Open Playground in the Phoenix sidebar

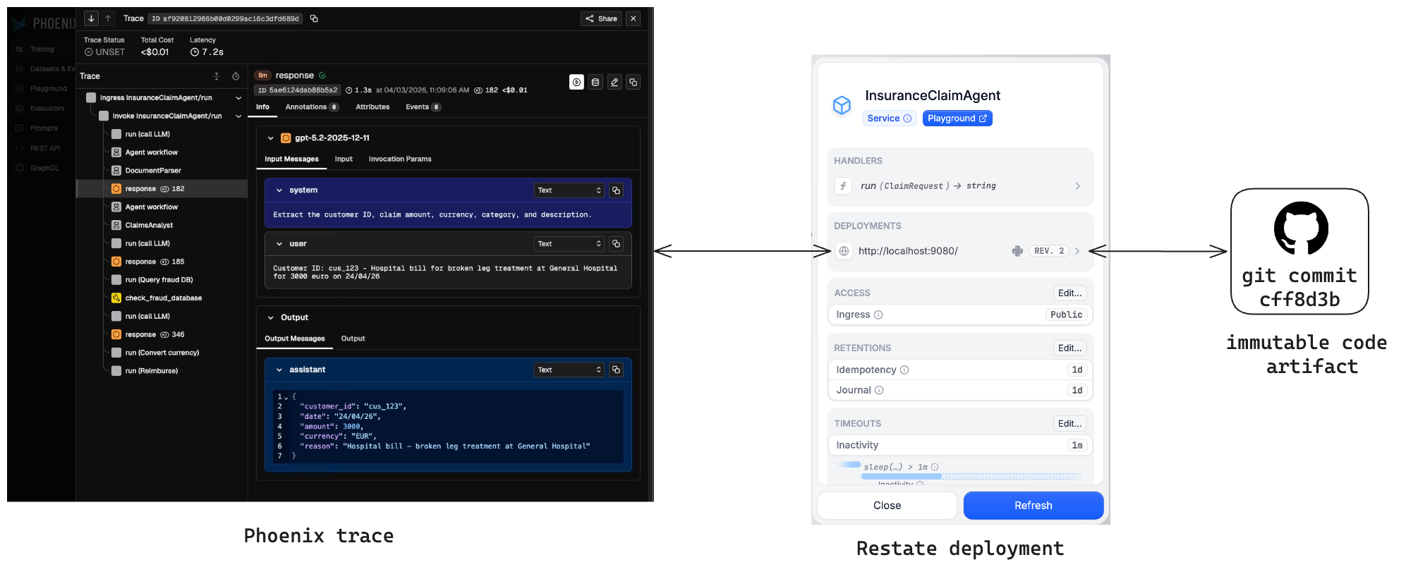[42, 89]
